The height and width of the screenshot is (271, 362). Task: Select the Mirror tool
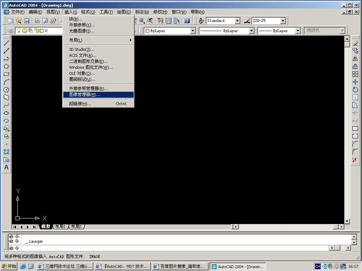pyautogui.click(x=355, y=59)
